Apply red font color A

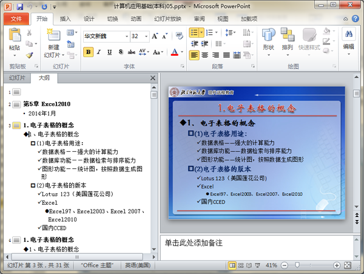(175, 52)
